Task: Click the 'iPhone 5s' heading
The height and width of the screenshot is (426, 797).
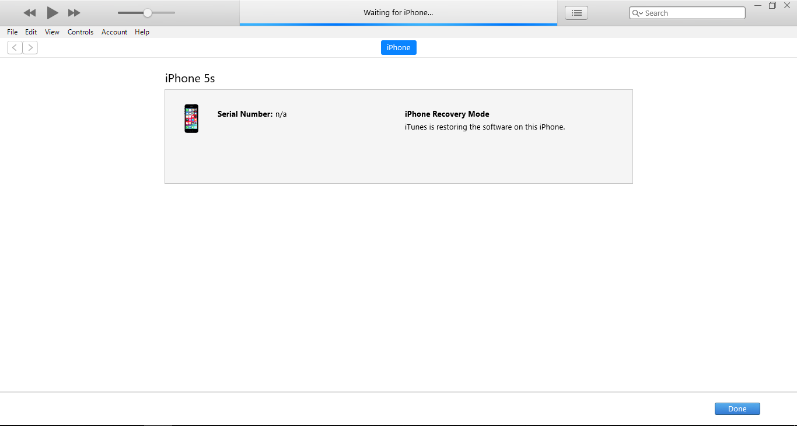Action: click(190, 78)
